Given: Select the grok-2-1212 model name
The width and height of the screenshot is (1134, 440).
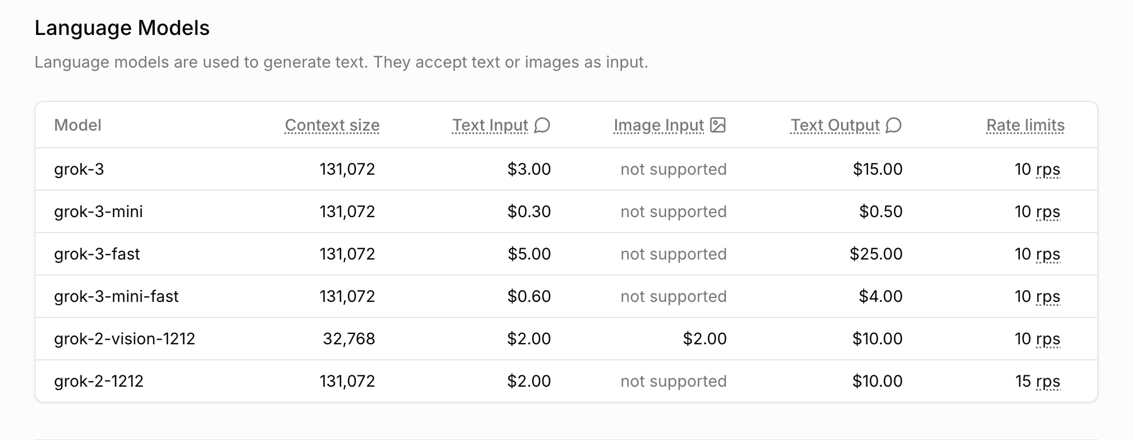Looking at the screenshot, I should pyautogui.click(x=99, y=381).
